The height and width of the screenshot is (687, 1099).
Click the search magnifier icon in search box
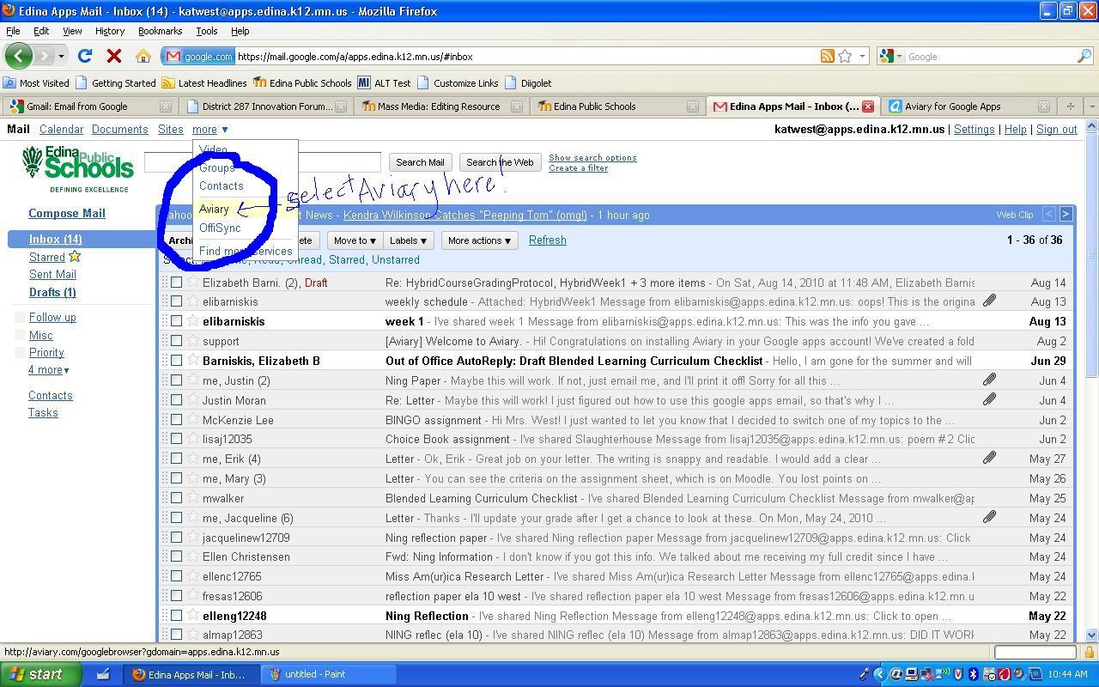[x=1084, y=56]
